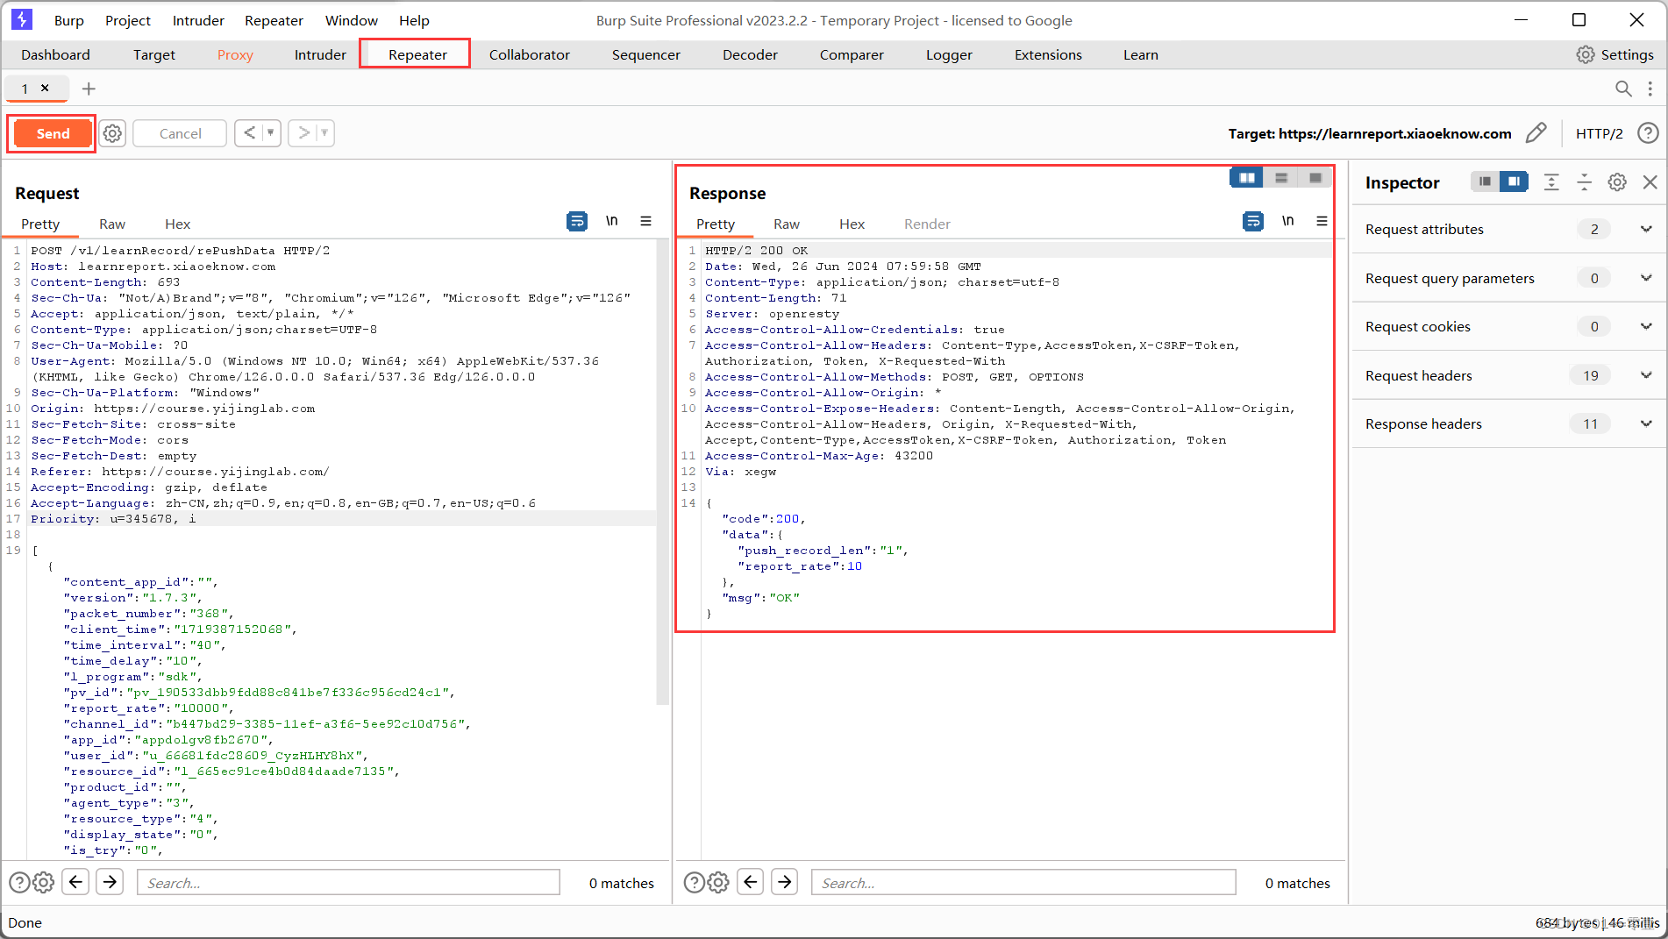Screen dimensions: 1668x939
Task: Open Settings from the top bar
Action: [x=1615, y=54]
